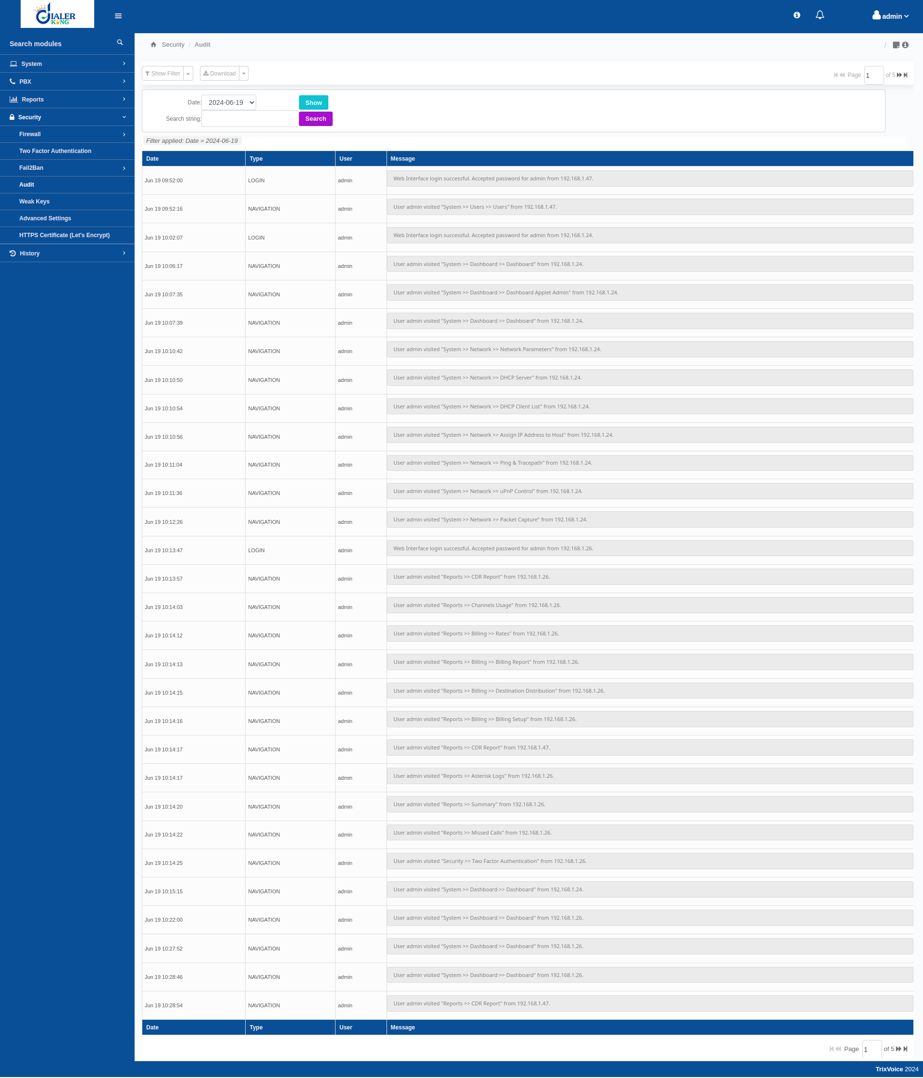Click the Download button
Viewport: 923px width, 1078px height.
tap(219, 74)
